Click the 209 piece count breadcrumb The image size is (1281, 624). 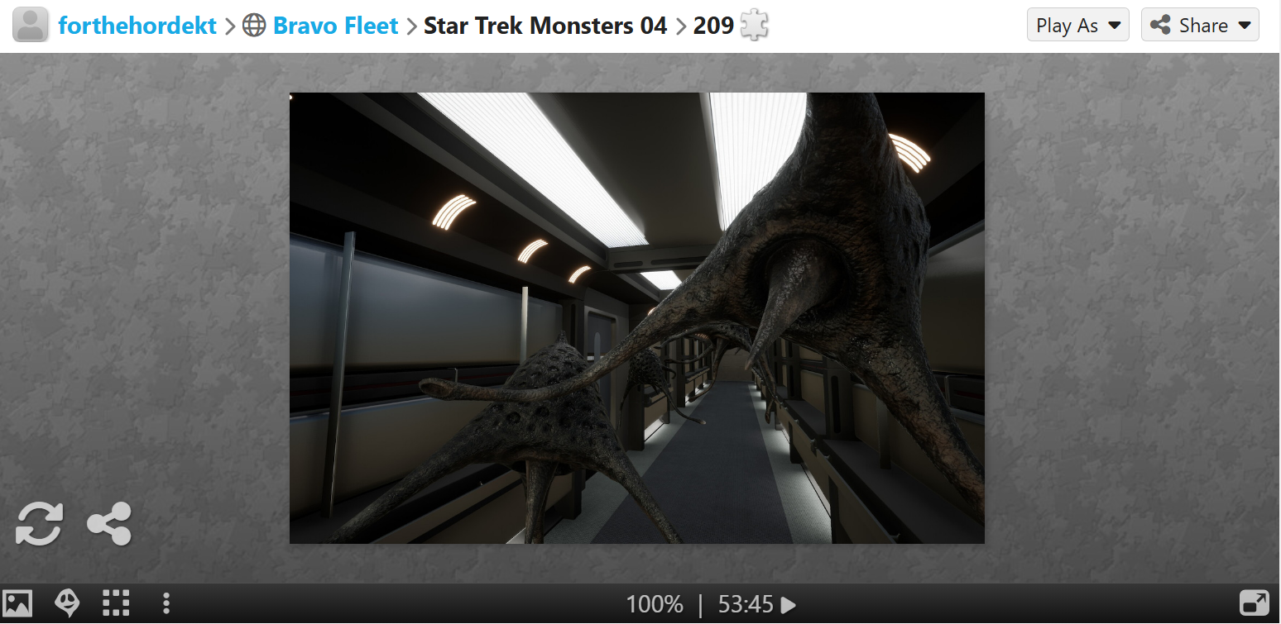click(713, 26)
